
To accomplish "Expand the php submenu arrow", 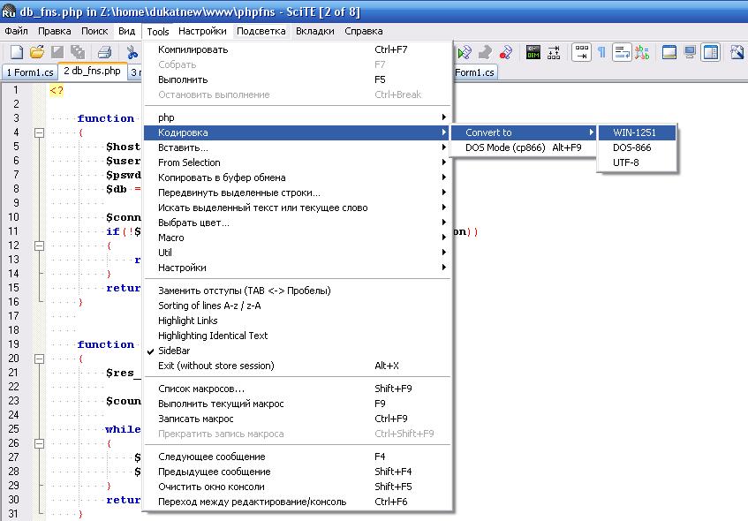I will [443, 117].
